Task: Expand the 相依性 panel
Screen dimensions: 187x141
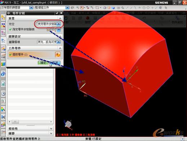Action: (x=51, y=129)
